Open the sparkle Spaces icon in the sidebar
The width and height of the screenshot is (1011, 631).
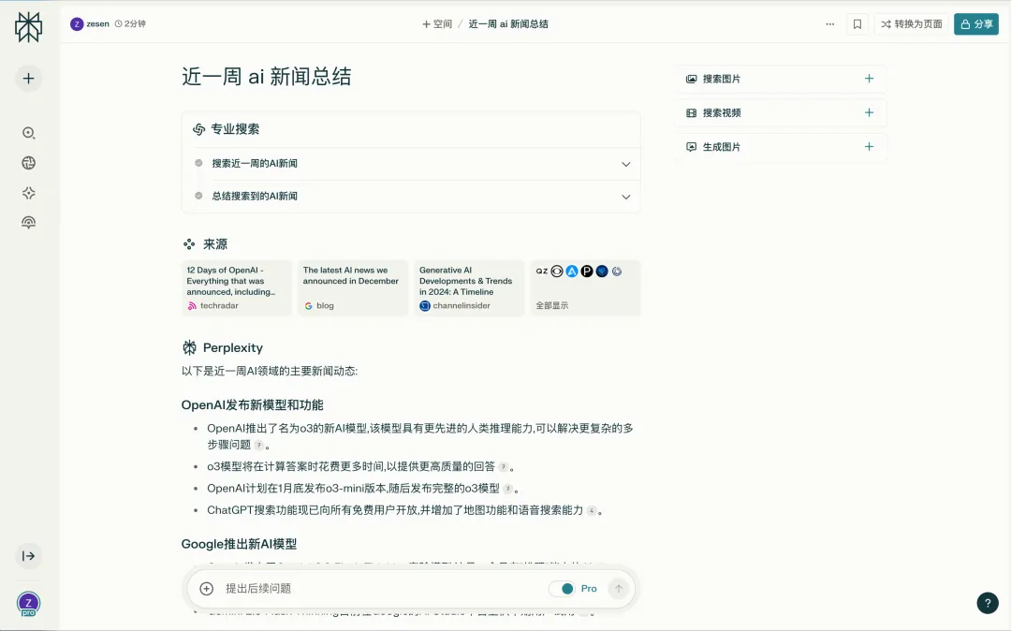28,193
